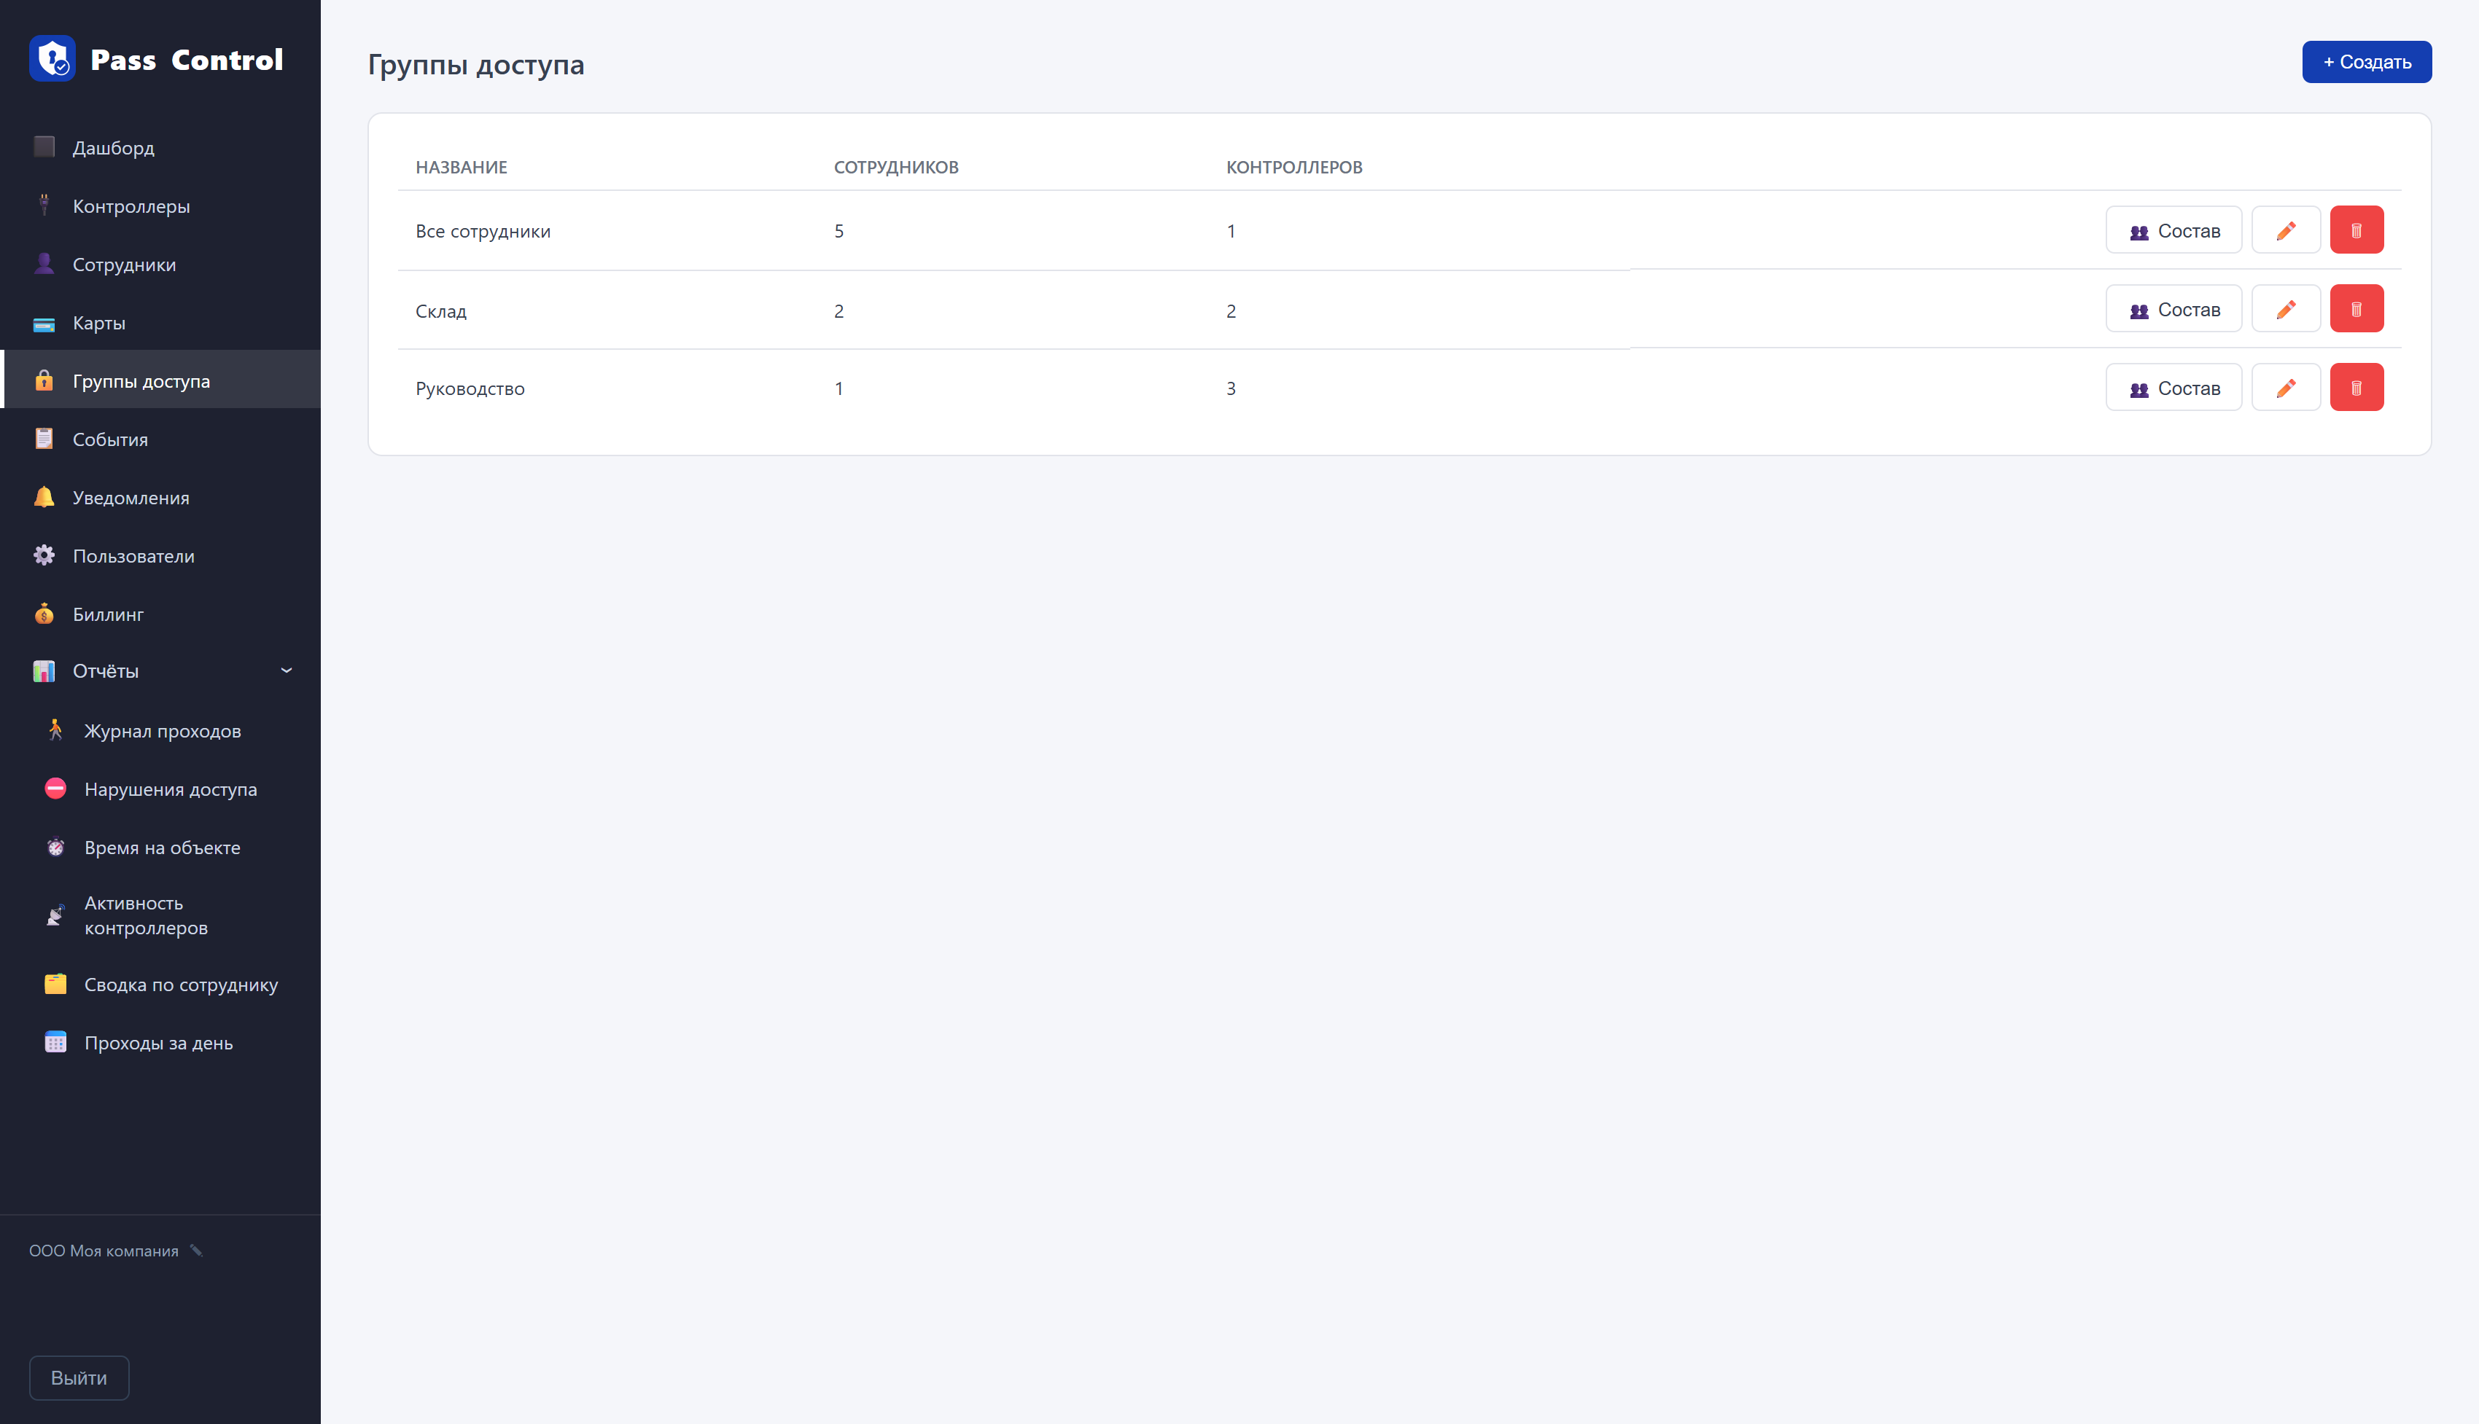Image resolution: width=2479 pixels, height=1424 pixels.
Task: Click the Проходы за день calendar icon
Action: 55,1043
